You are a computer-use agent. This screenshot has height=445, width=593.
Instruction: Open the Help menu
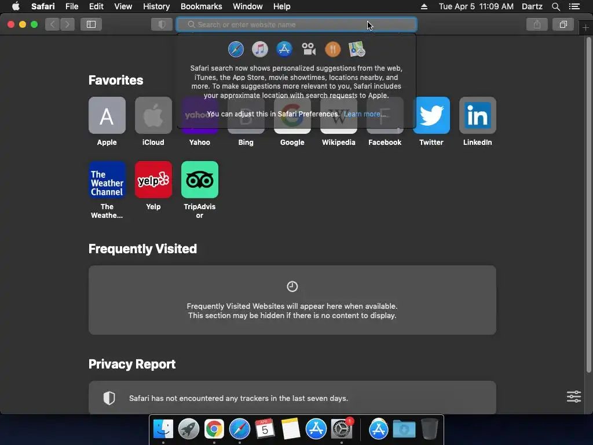282,6
